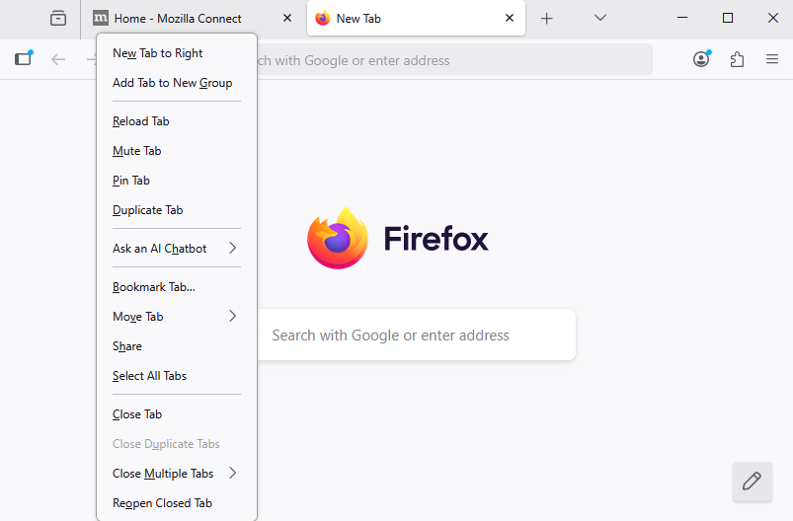Open the Firefox account menu
The width and height of the screenshot is (793, 521).
701,59
